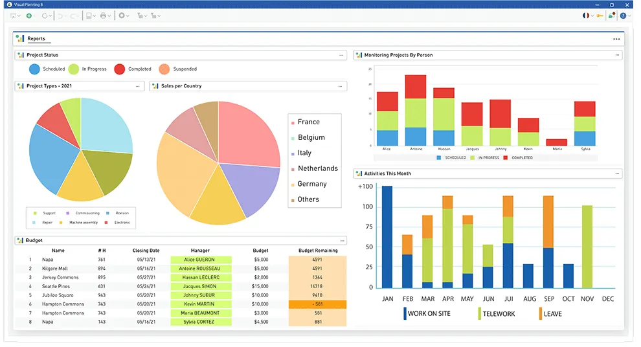Click the redo arrow in the toolbar
This screenshot has height=347, width=641.
tap(74, 16)
